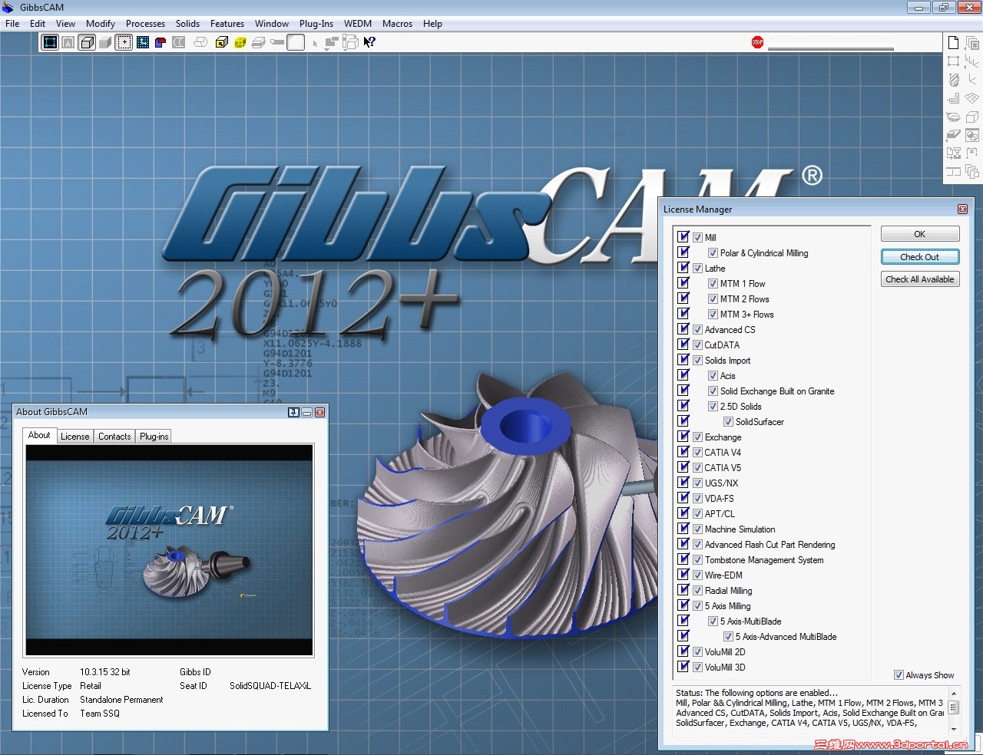Open the Solids menu

pos(187,24)
